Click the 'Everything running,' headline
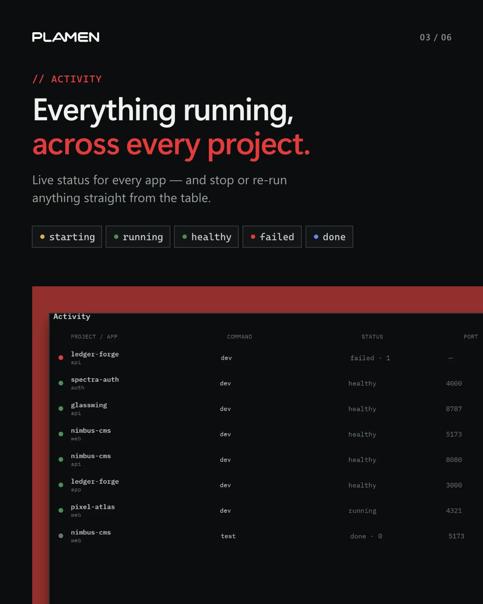The width and height of the screenshot is (483, 604). (163, 111)
